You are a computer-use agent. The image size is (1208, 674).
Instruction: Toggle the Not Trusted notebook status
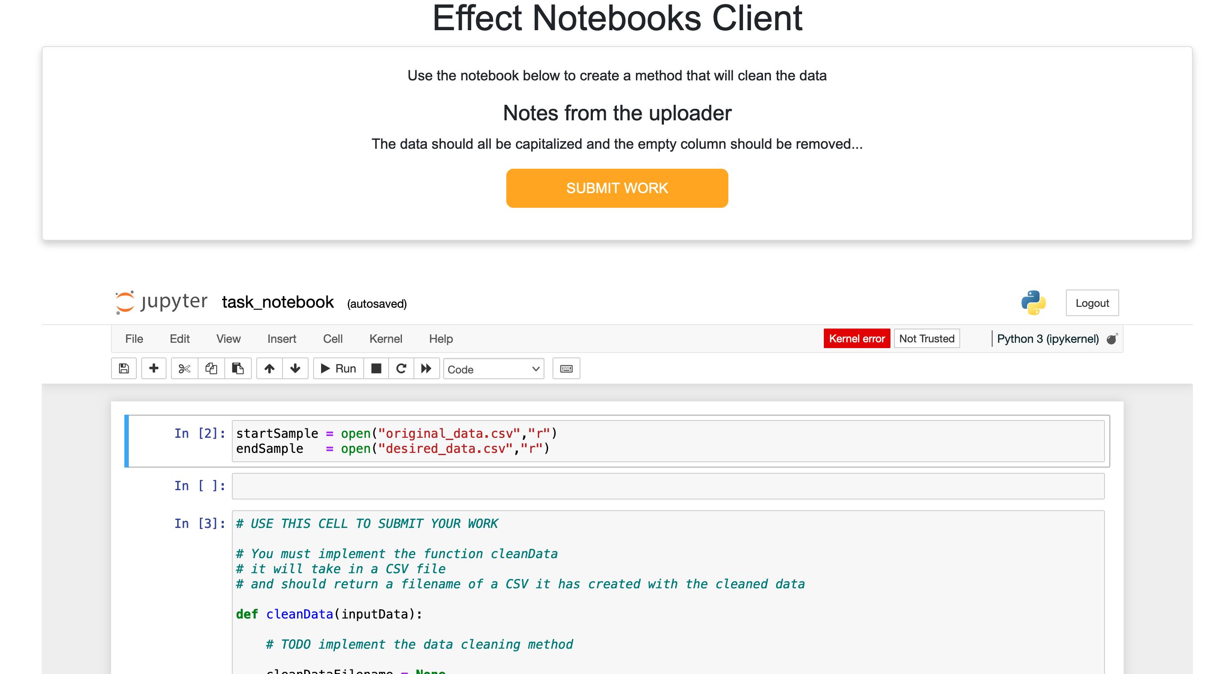tap(926, 338)
